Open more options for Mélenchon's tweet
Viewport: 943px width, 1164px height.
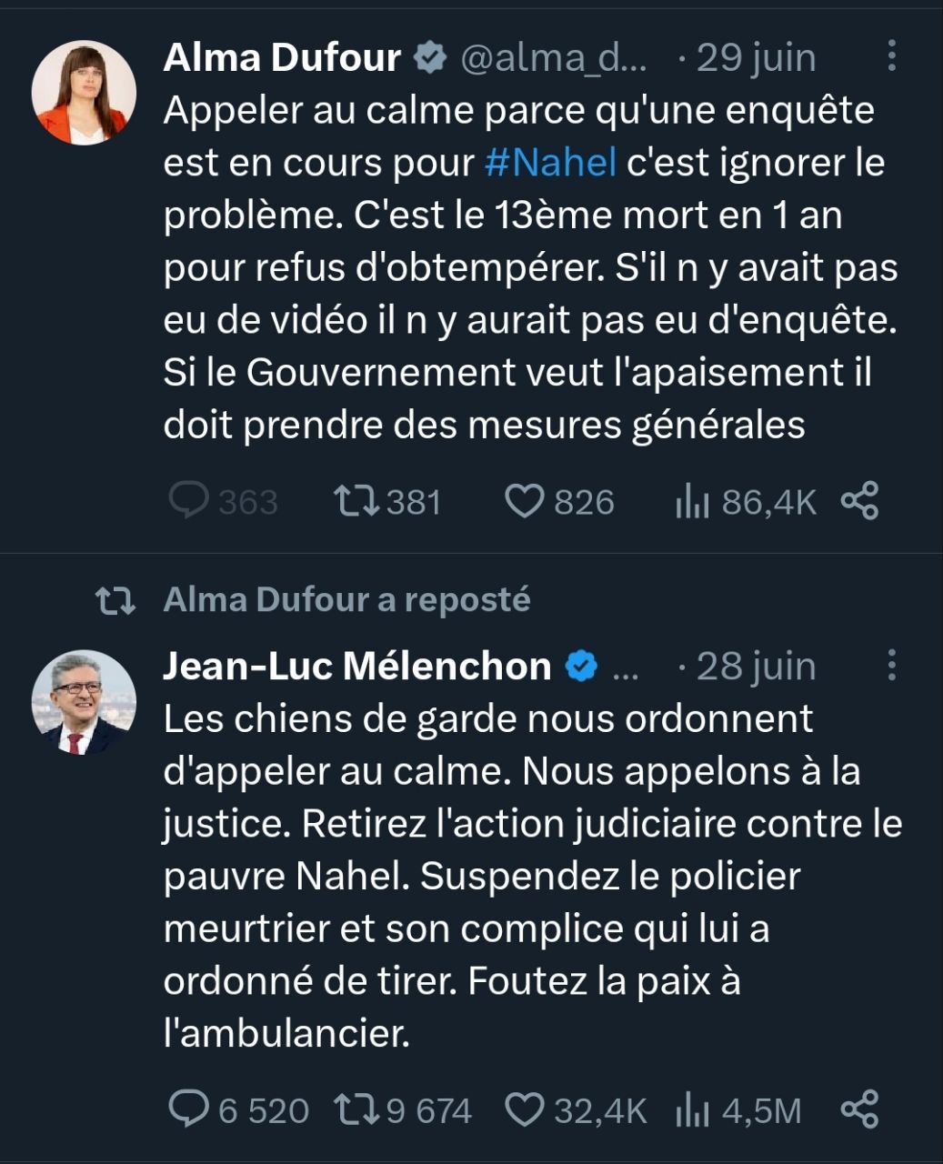click(891, 666)
